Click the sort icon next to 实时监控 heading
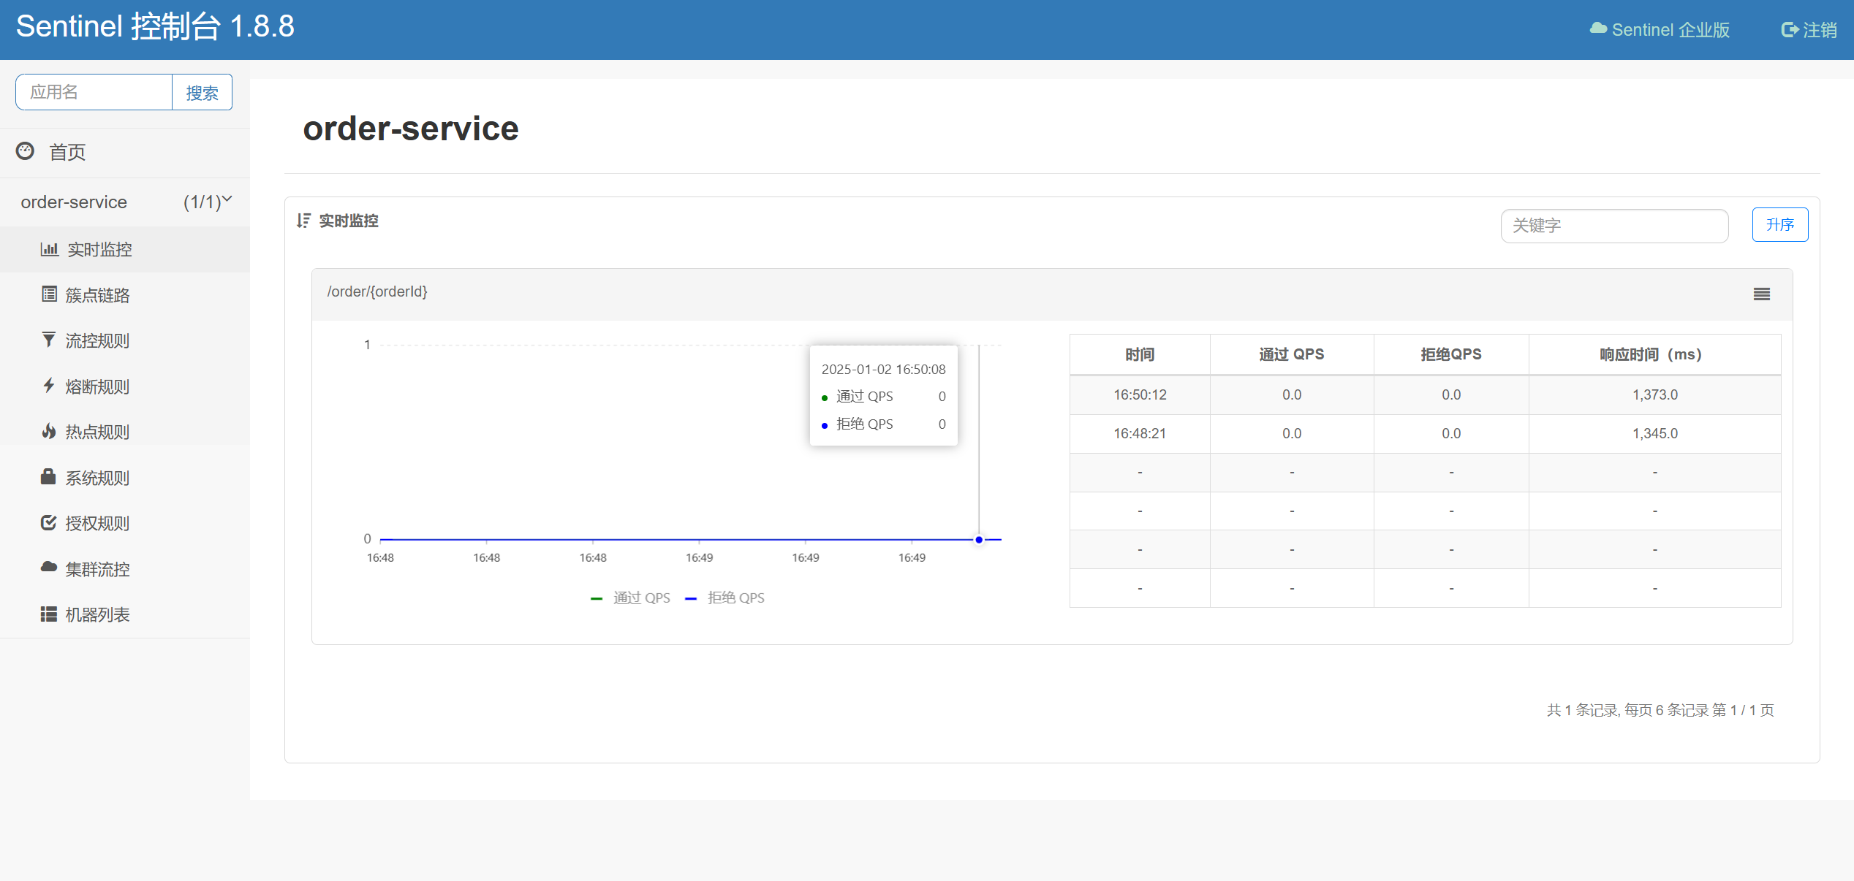The width and height of the screenshot is (1854, 881). tap(303, 221)
